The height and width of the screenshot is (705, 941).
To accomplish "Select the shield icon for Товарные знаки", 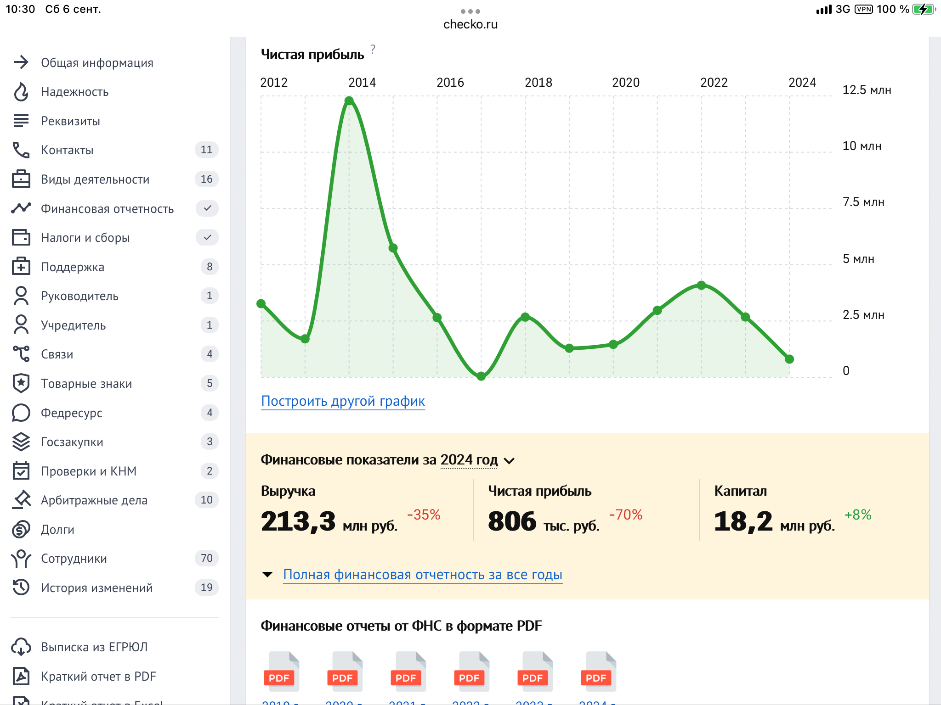I will point(21,383).
